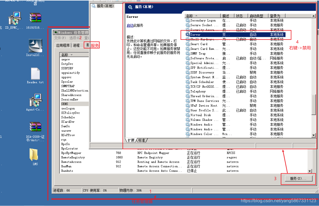Switch to the 应用程序 tab in Task Manager
This screenshot has width=319, height=206.
pyautogui.click(x=63, y=45)
